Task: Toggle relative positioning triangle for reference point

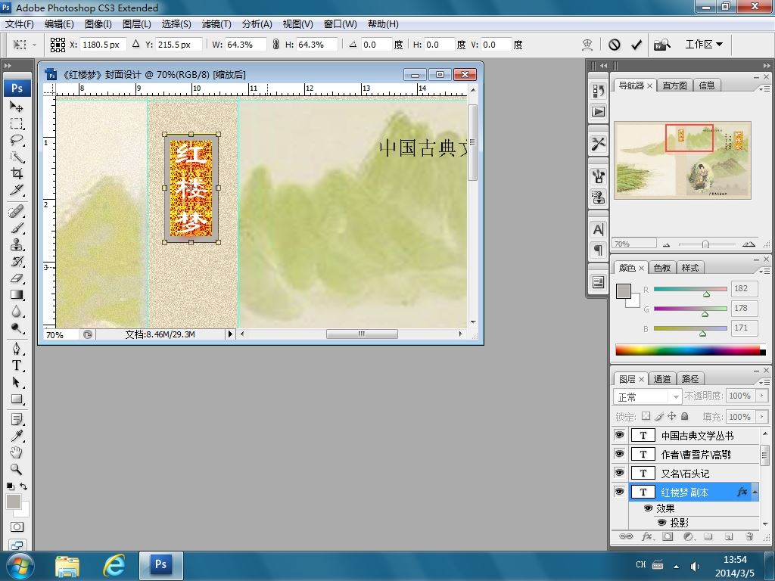Action: 136,44
